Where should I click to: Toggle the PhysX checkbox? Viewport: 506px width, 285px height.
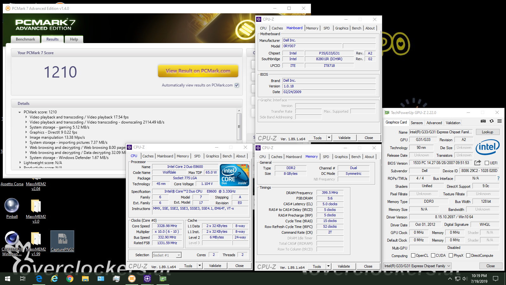tap(451, 256)
